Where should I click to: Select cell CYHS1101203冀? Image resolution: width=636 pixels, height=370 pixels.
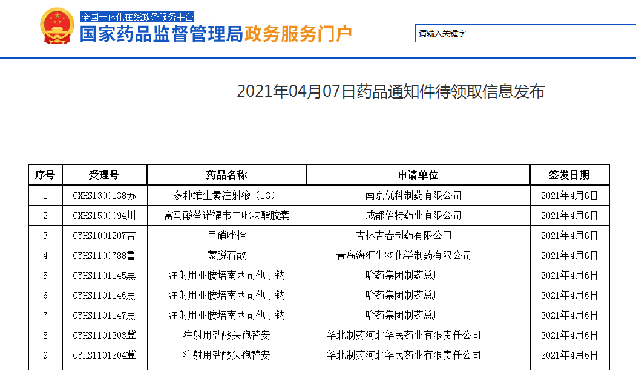(x=104, y=335)
